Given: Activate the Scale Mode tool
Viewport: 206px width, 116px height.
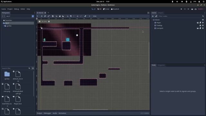Looking at the screenshot, I should pos(49,16).
